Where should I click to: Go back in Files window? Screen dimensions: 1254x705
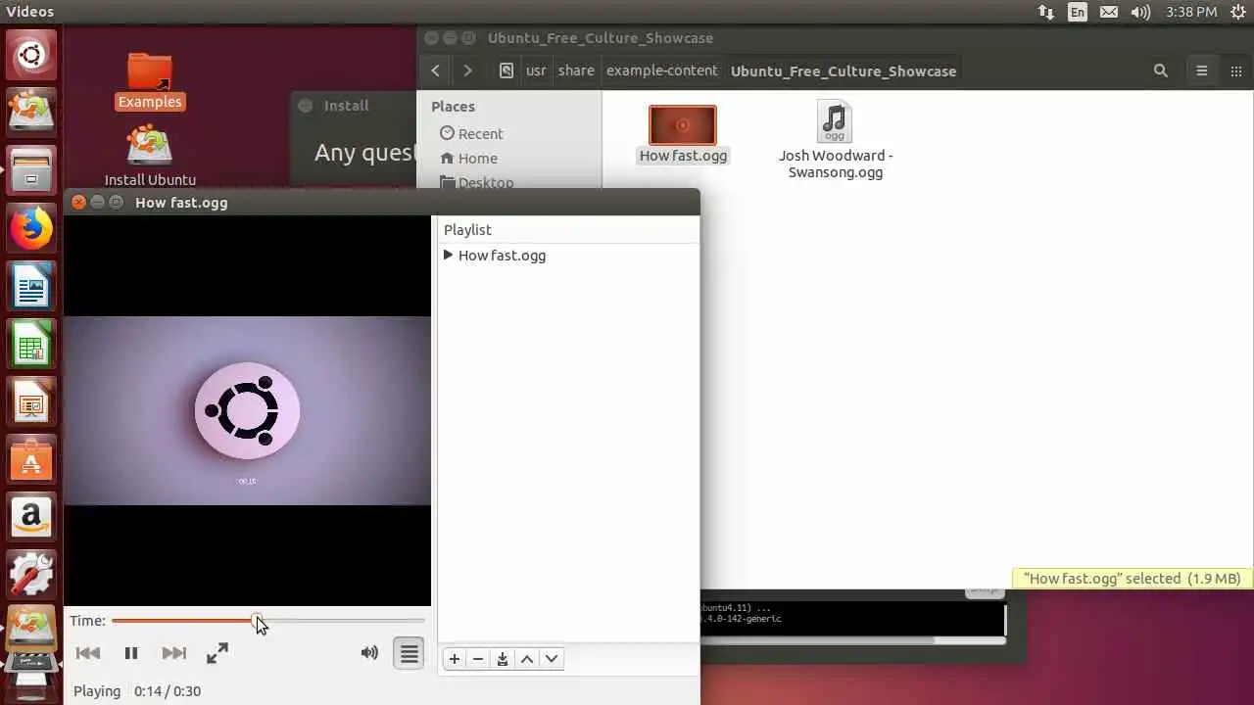(436, 70)
